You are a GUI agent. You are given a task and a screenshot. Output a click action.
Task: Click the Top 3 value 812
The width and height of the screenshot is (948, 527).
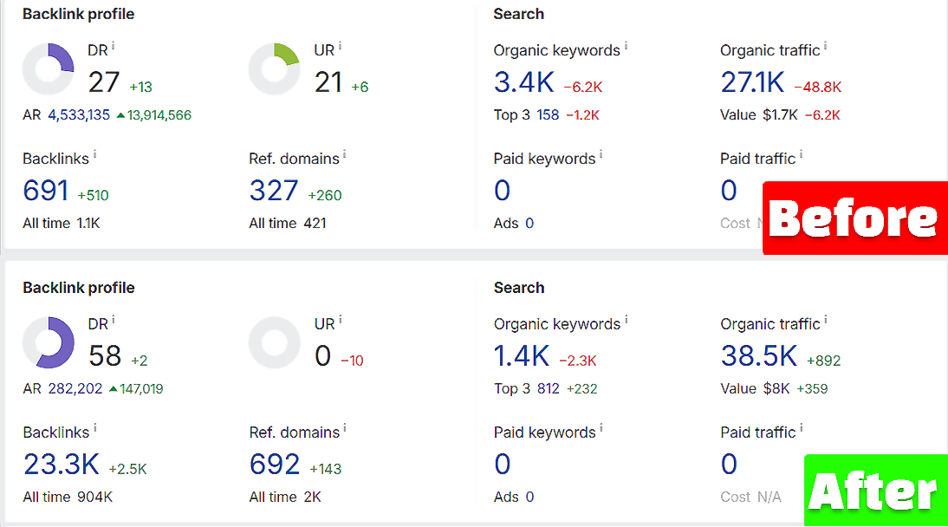pos(549,389)
